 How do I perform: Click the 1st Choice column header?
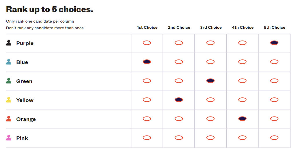[x=147, y=28]
